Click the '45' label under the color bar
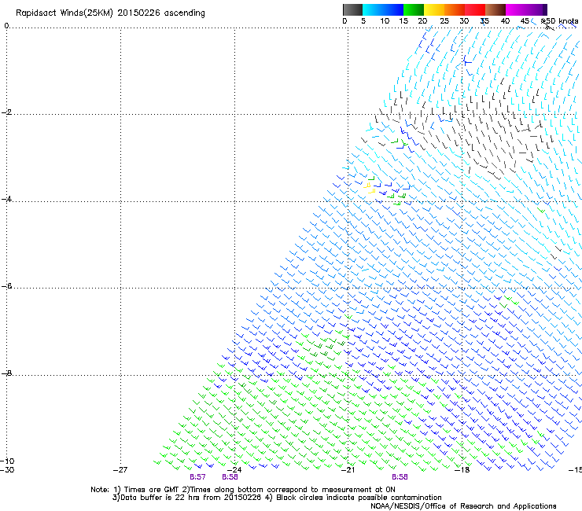Screen dimensions: 582x511 pyautogui.click(x=525, y=21)
